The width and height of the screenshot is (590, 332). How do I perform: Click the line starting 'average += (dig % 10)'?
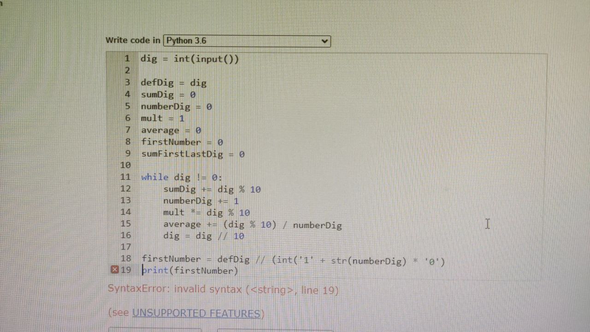[252, 225]
